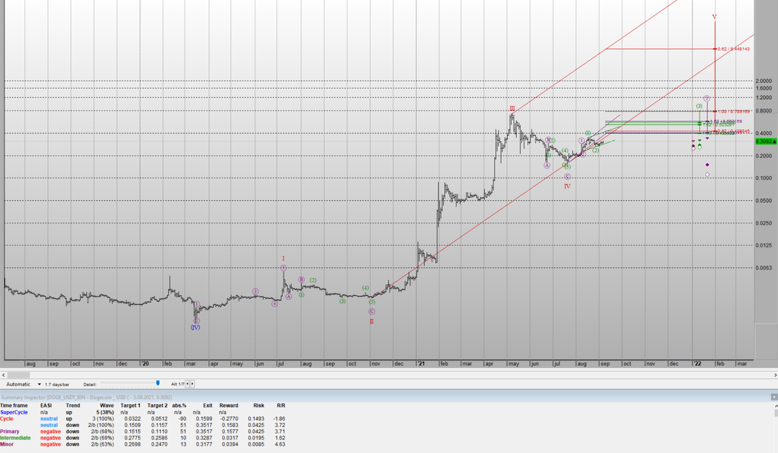Click the 2.0000 price axis label
Viewport: 778px width, 453px height.
point(763,81)
